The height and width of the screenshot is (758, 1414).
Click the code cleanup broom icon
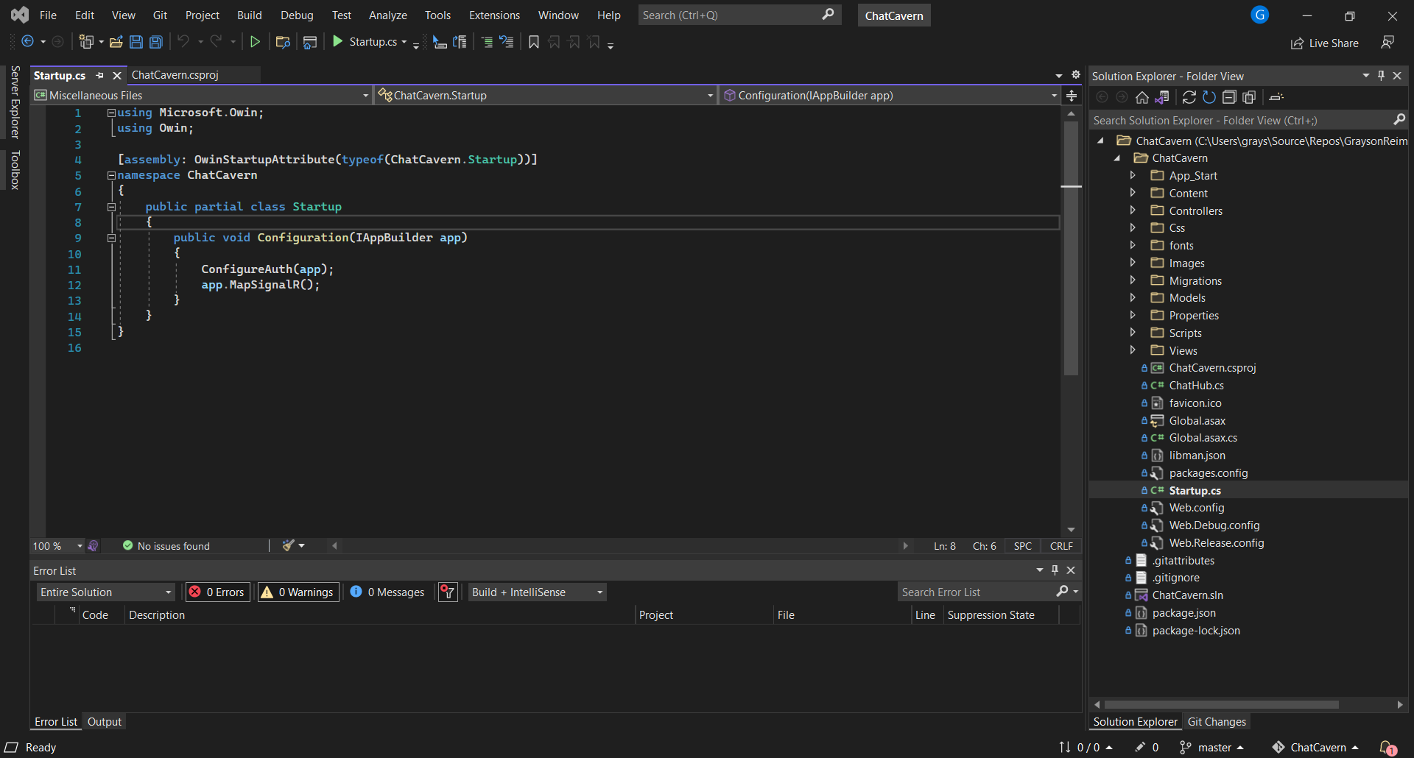pos(289,545)
